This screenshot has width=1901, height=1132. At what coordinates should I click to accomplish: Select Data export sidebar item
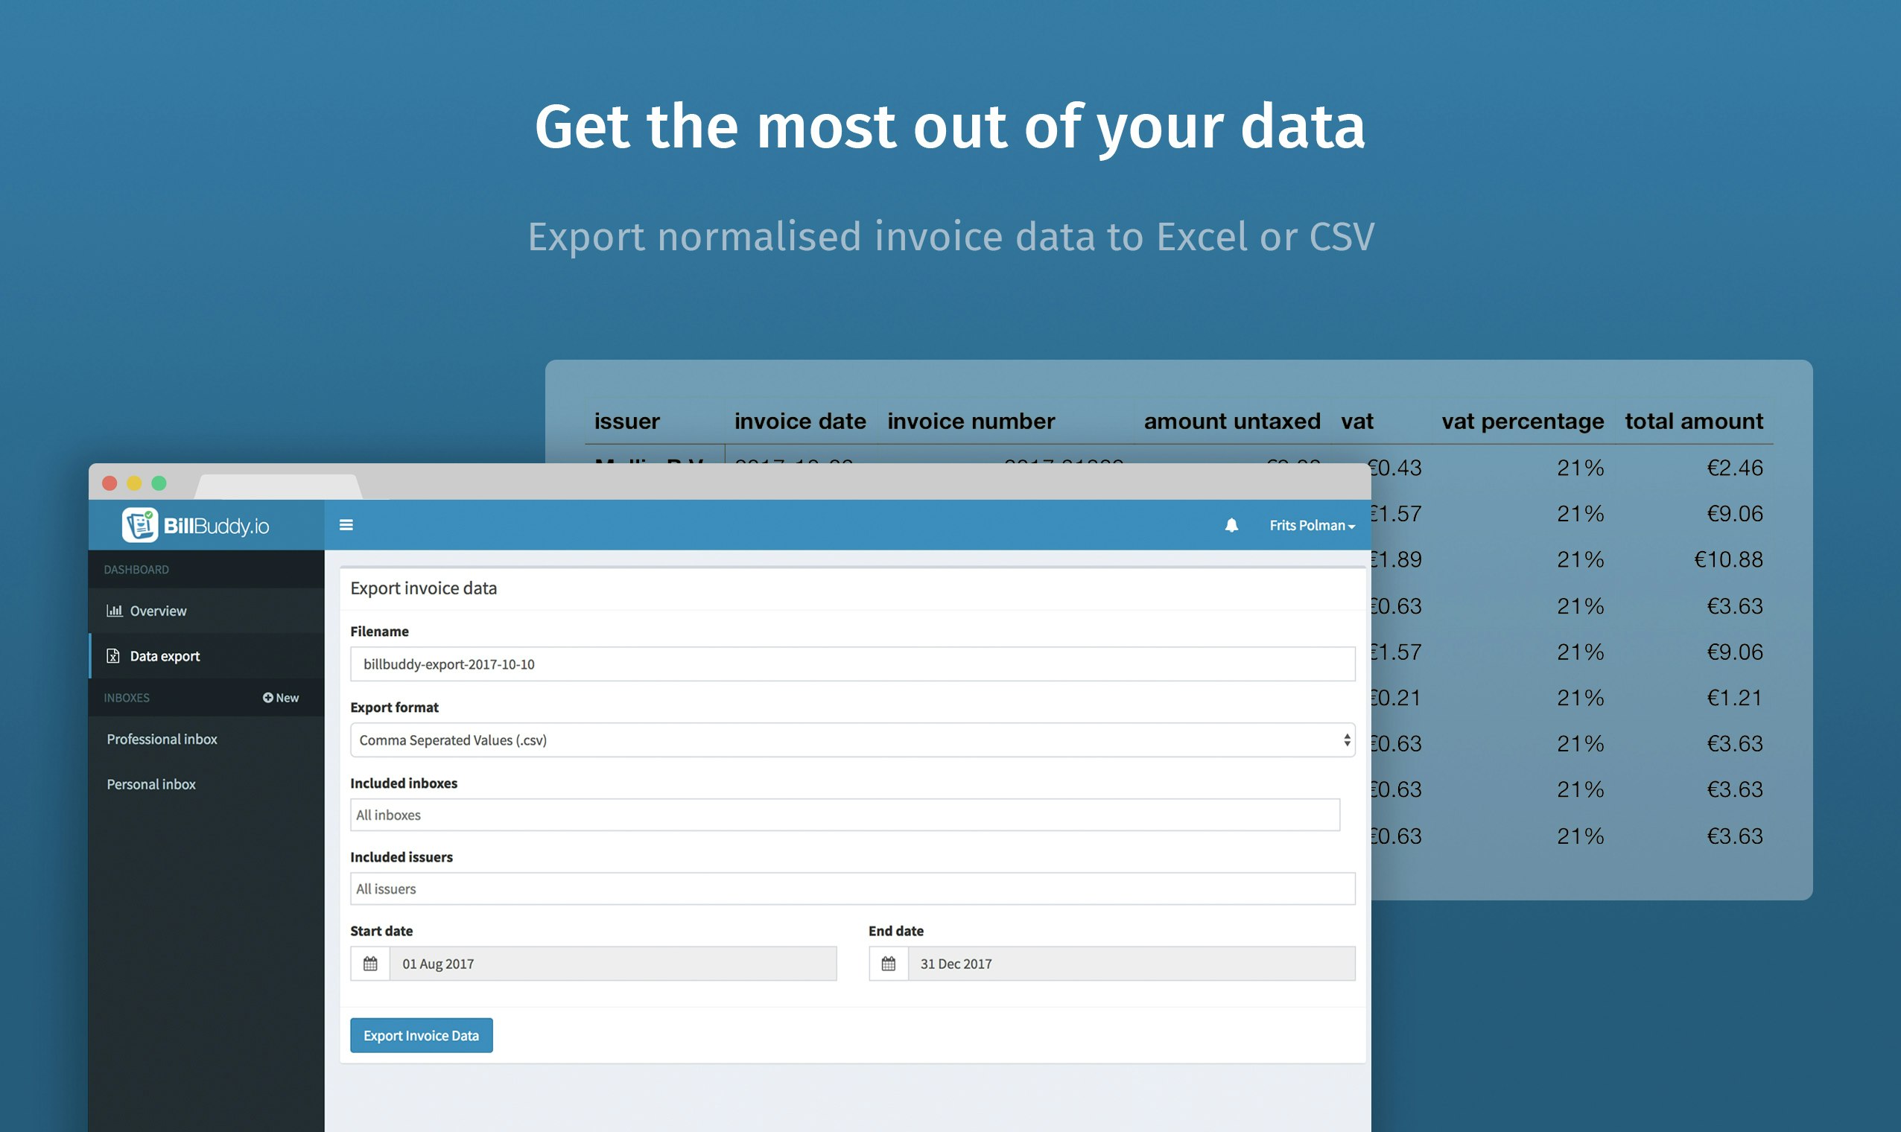(x=165, y=656)
